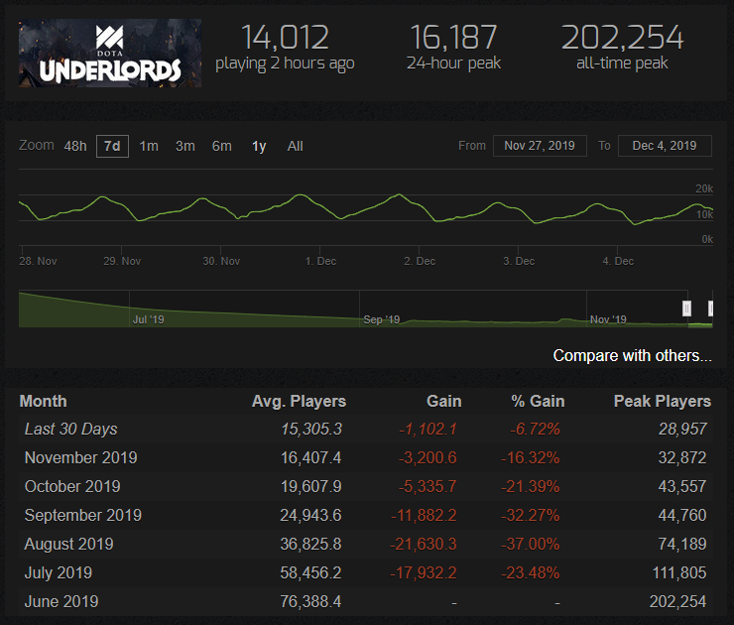Viewport: 734px width, 625px height.
Task: Click peak players 74,189
Action: 682,544
